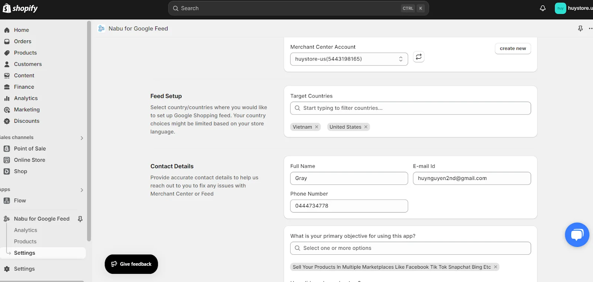Click the Analytics bar chart icon
593x282 pixels.
click(x=7, y=98)
